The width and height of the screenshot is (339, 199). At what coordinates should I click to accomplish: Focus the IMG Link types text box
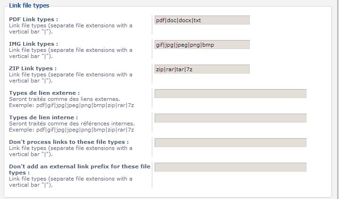coord(202,45)
